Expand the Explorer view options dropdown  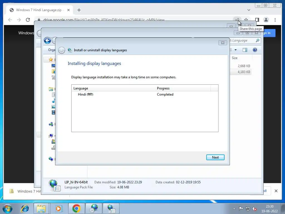tap(235, 50)
